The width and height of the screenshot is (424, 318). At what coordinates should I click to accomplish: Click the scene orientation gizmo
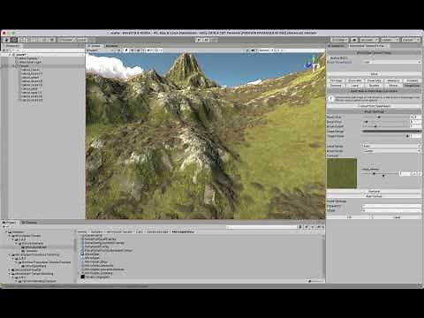tap(313, 64)
